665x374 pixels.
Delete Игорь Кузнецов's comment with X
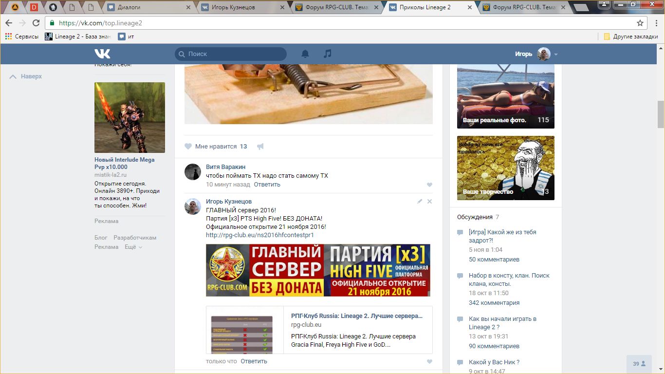[429, 201]
